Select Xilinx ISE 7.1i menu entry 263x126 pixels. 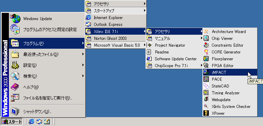tap(115, 31)
